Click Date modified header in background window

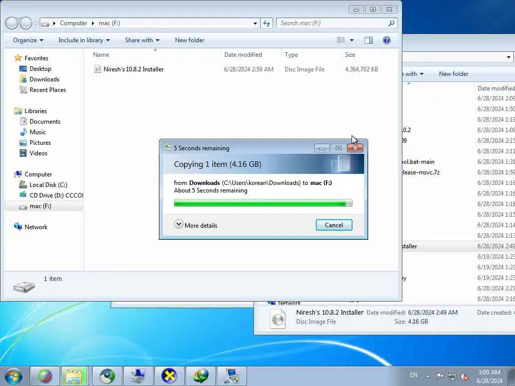tap(496, 88)
